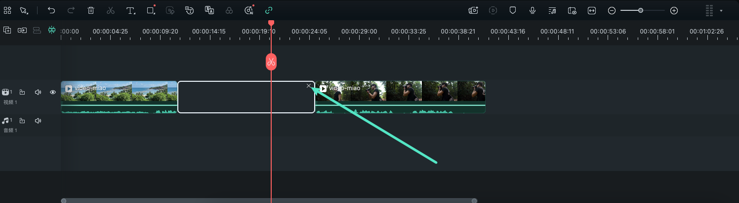Click the scissors split button on playhead

(x=271, y=62)
